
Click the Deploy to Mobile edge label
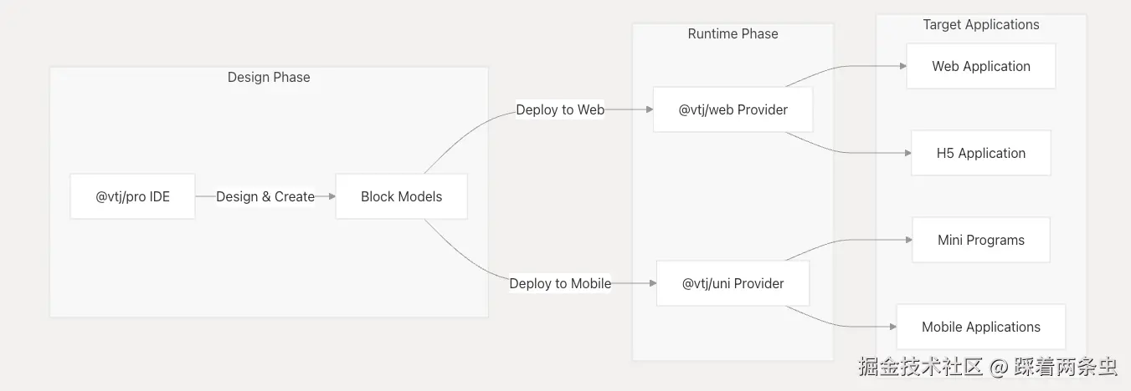point(560,283)
